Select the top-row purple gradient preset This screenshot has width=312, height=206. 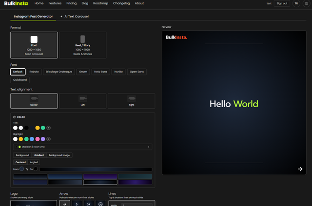pyautogui.click(x=100, y=176)
